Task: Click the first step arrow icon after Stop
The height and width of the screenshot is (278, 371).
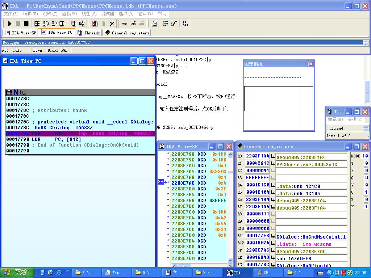Action: (37, 24)
